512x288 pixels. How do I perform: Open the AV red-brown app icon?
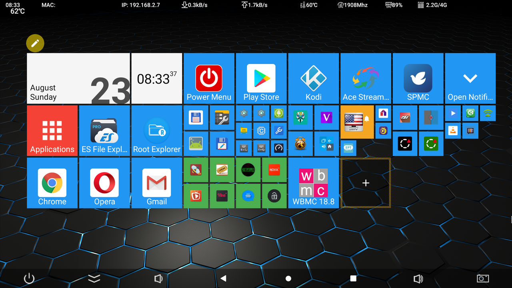[x=405, y=118]
